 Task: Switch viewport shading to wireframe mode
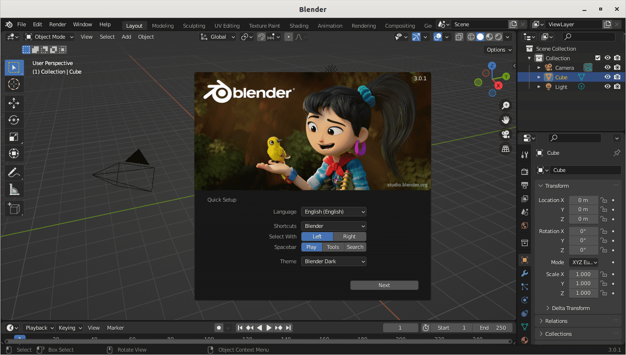[471, 37]
